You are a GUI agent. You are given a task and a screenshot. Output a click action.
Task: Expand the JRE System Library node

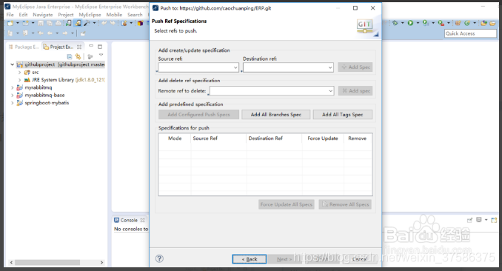(x=20, y=80)
